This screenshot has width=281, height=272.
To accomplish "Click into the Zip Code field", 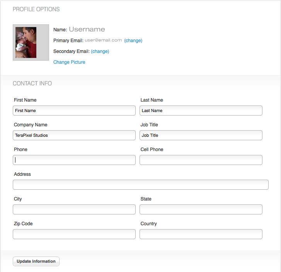I will [74, 234].
